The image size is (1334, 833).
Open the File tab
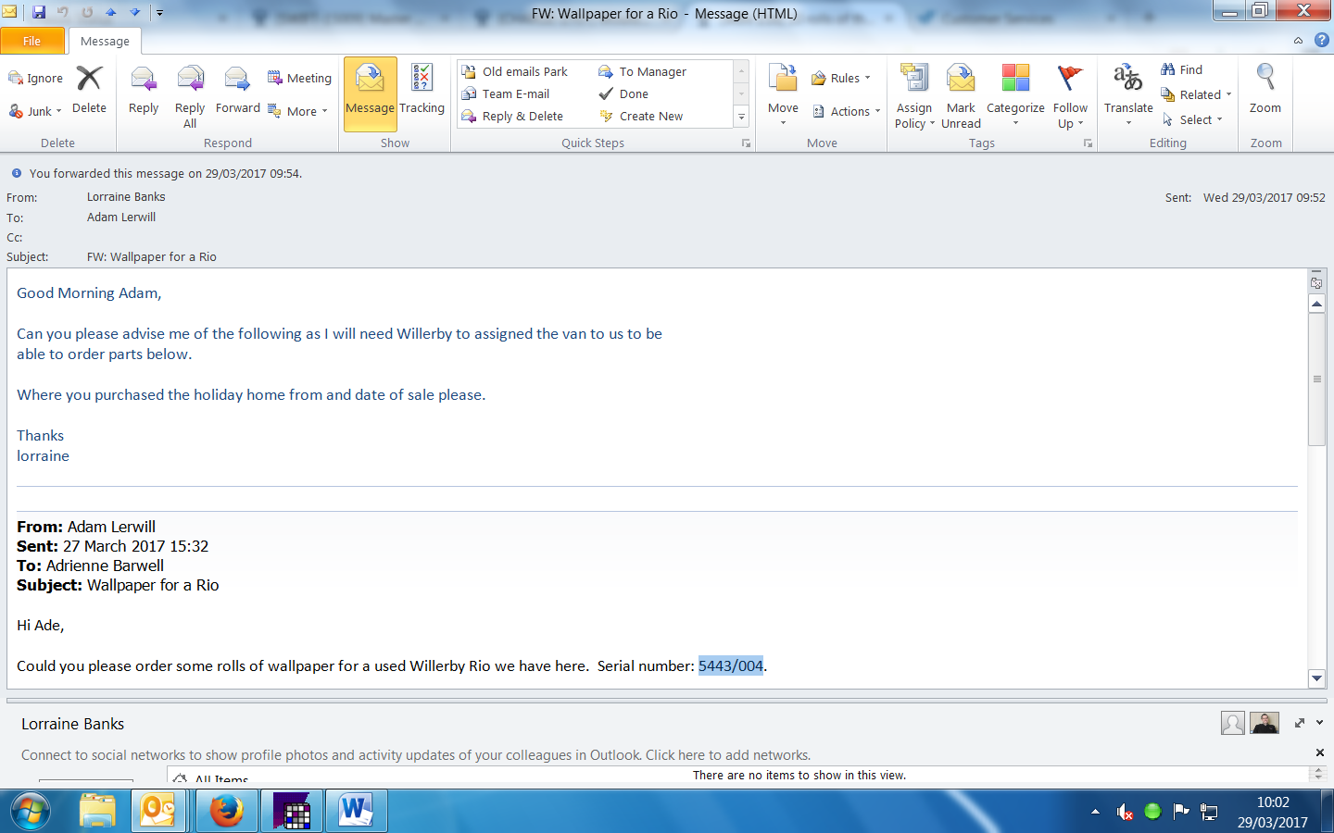tap(32, 41)
